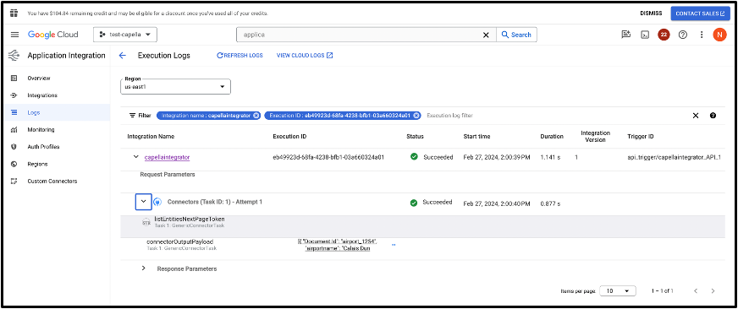
Task: Select Logs in sidebar
Action: (x=33, y=112)
